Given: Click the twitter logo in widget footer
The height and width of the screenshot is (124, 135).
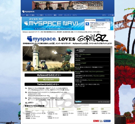Looking at the screenshot, I should pyautogui.click(x=78, y=102).
